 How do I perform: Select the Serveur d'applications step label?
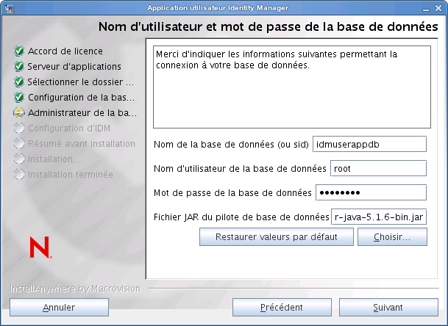74,67
